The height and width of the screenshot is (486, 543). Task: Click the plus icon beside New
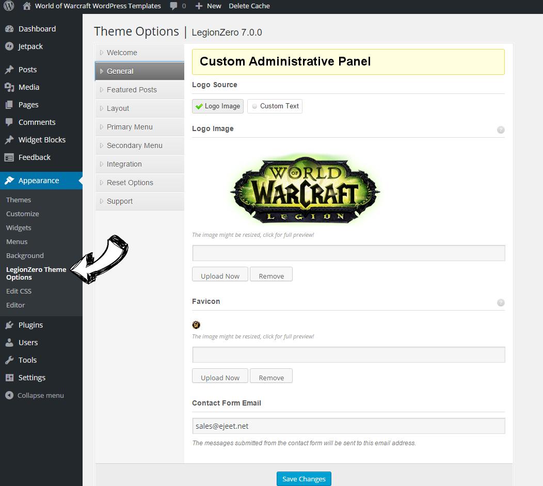(x=199, y=6)
